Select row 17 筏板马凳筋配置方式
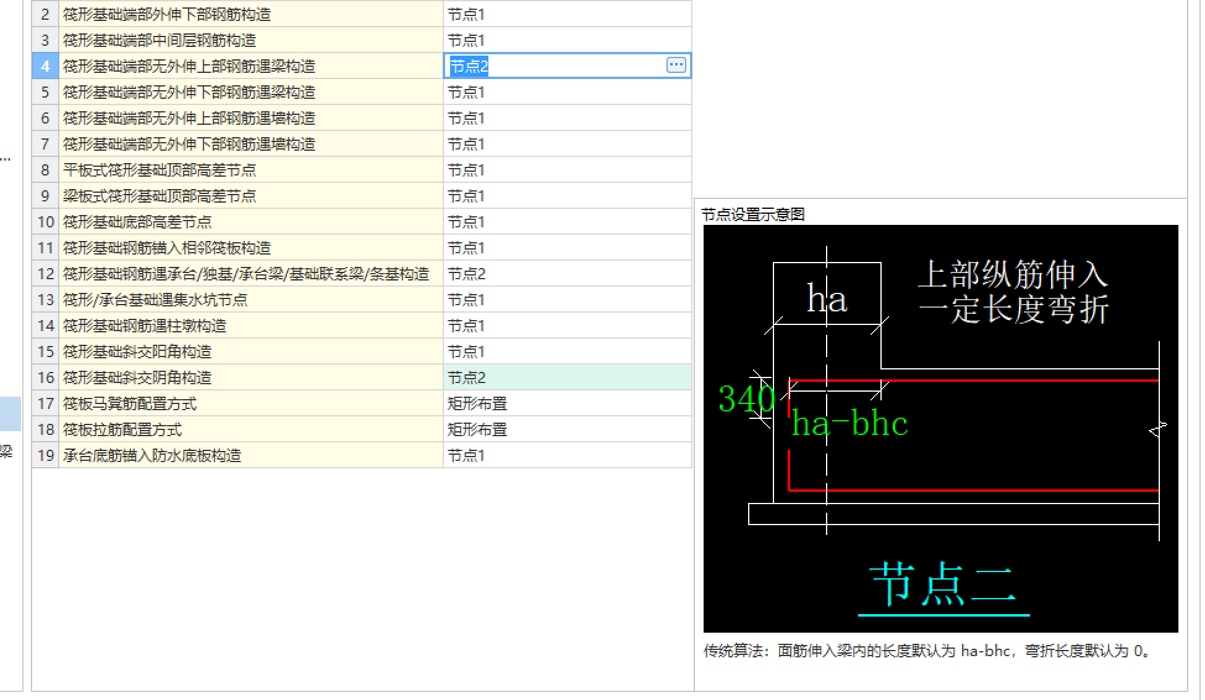The image size is (1205, 700). coord(251,403)
